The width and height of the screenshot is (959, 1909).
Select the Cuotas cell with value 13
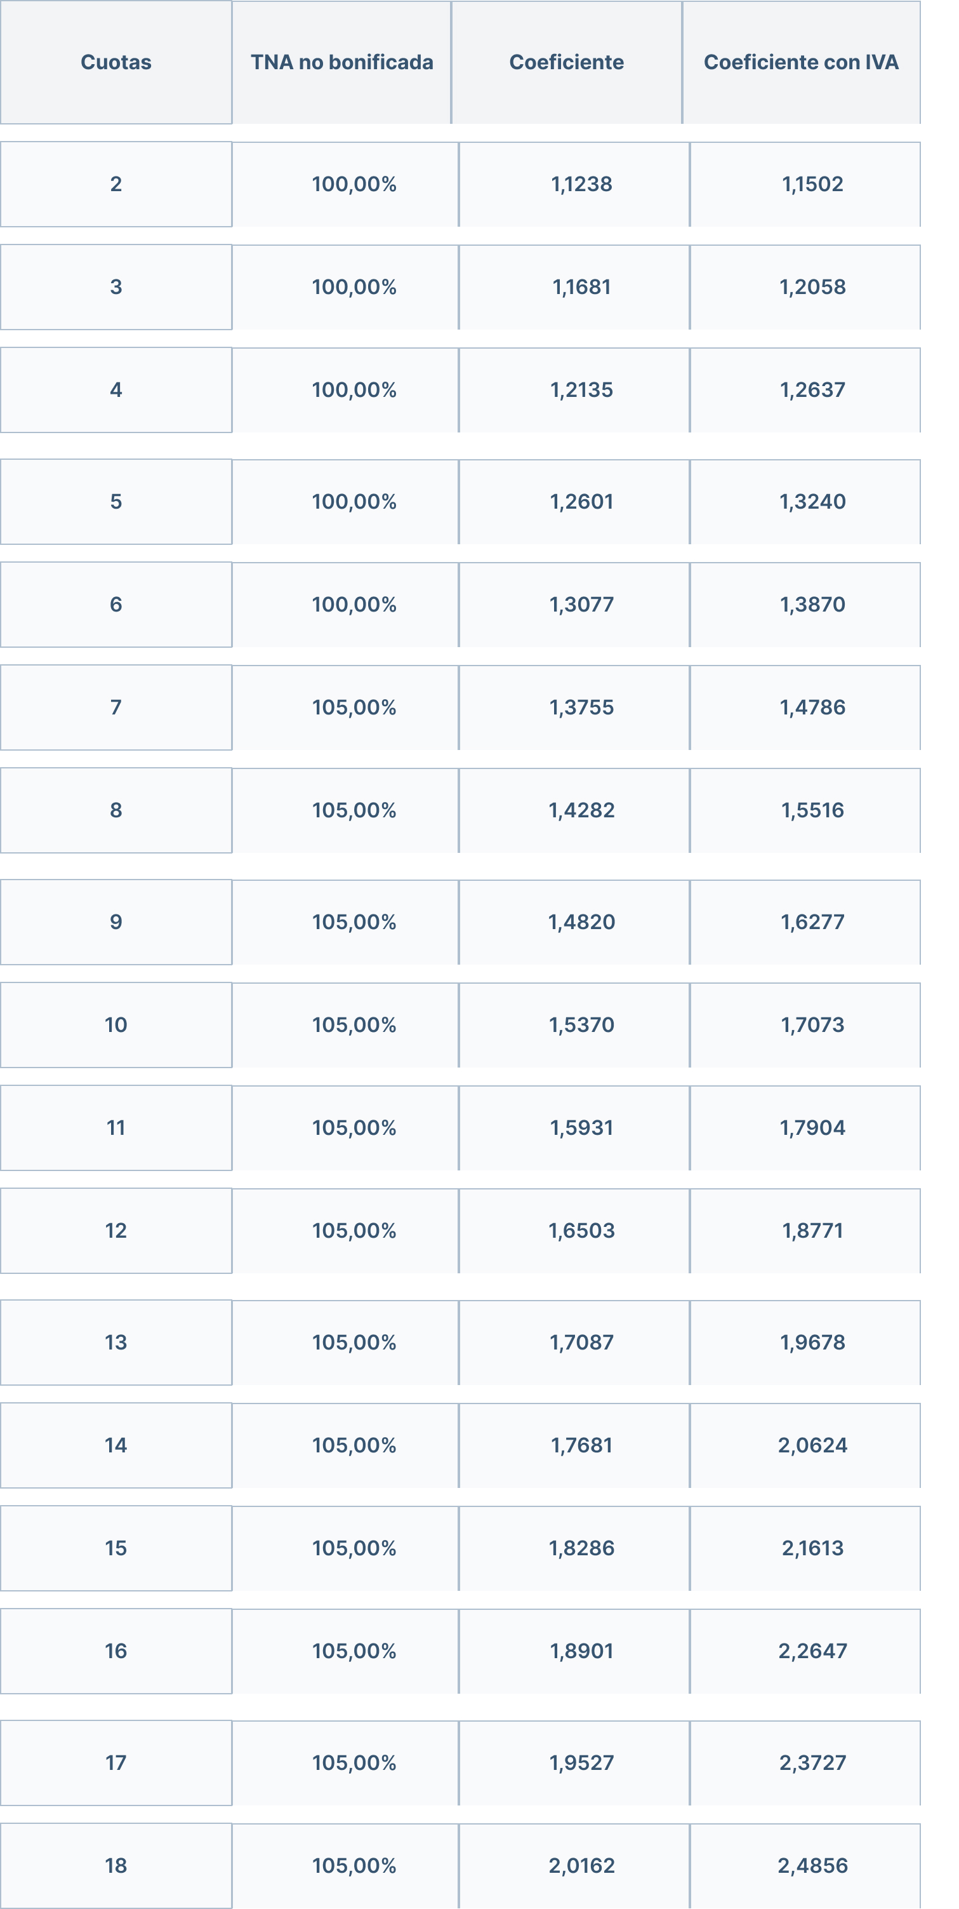click(x=116, y=1342)
